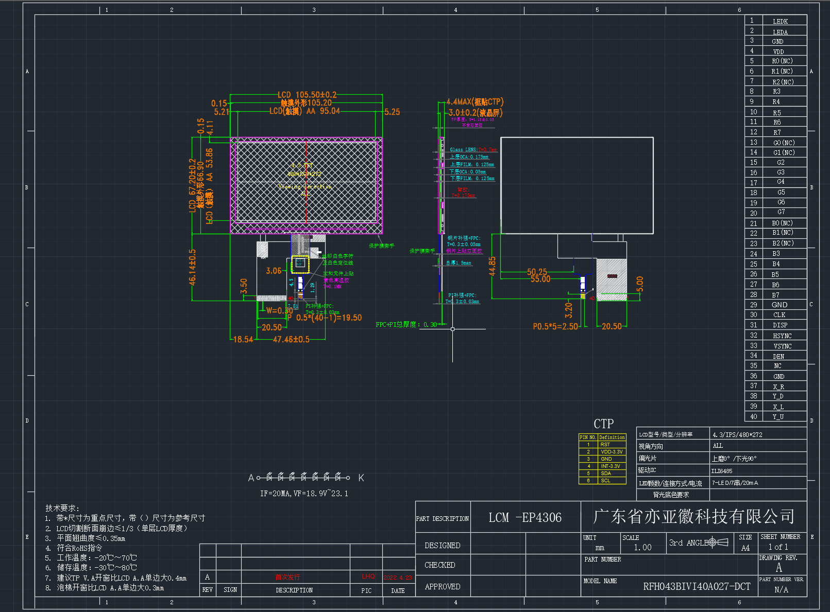The image size is (830, 612).
Task: Click the DEN pin label at row 34
Action: tap(778, 356)
